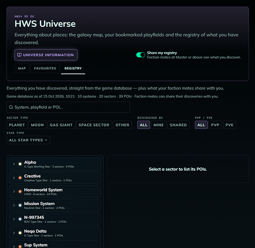Filter to PvP playfields
The height and width of the screenshot is (248, 255).
(x=215, y=125)
